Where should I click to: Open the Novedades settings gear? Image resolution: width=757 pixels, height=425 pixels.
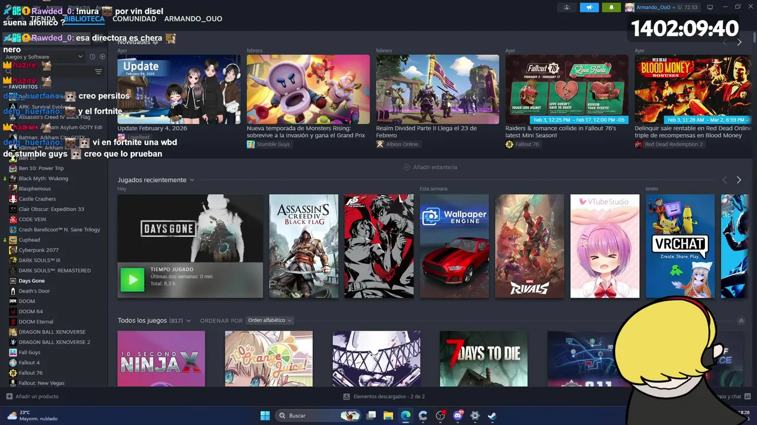(x=156, y=42)
